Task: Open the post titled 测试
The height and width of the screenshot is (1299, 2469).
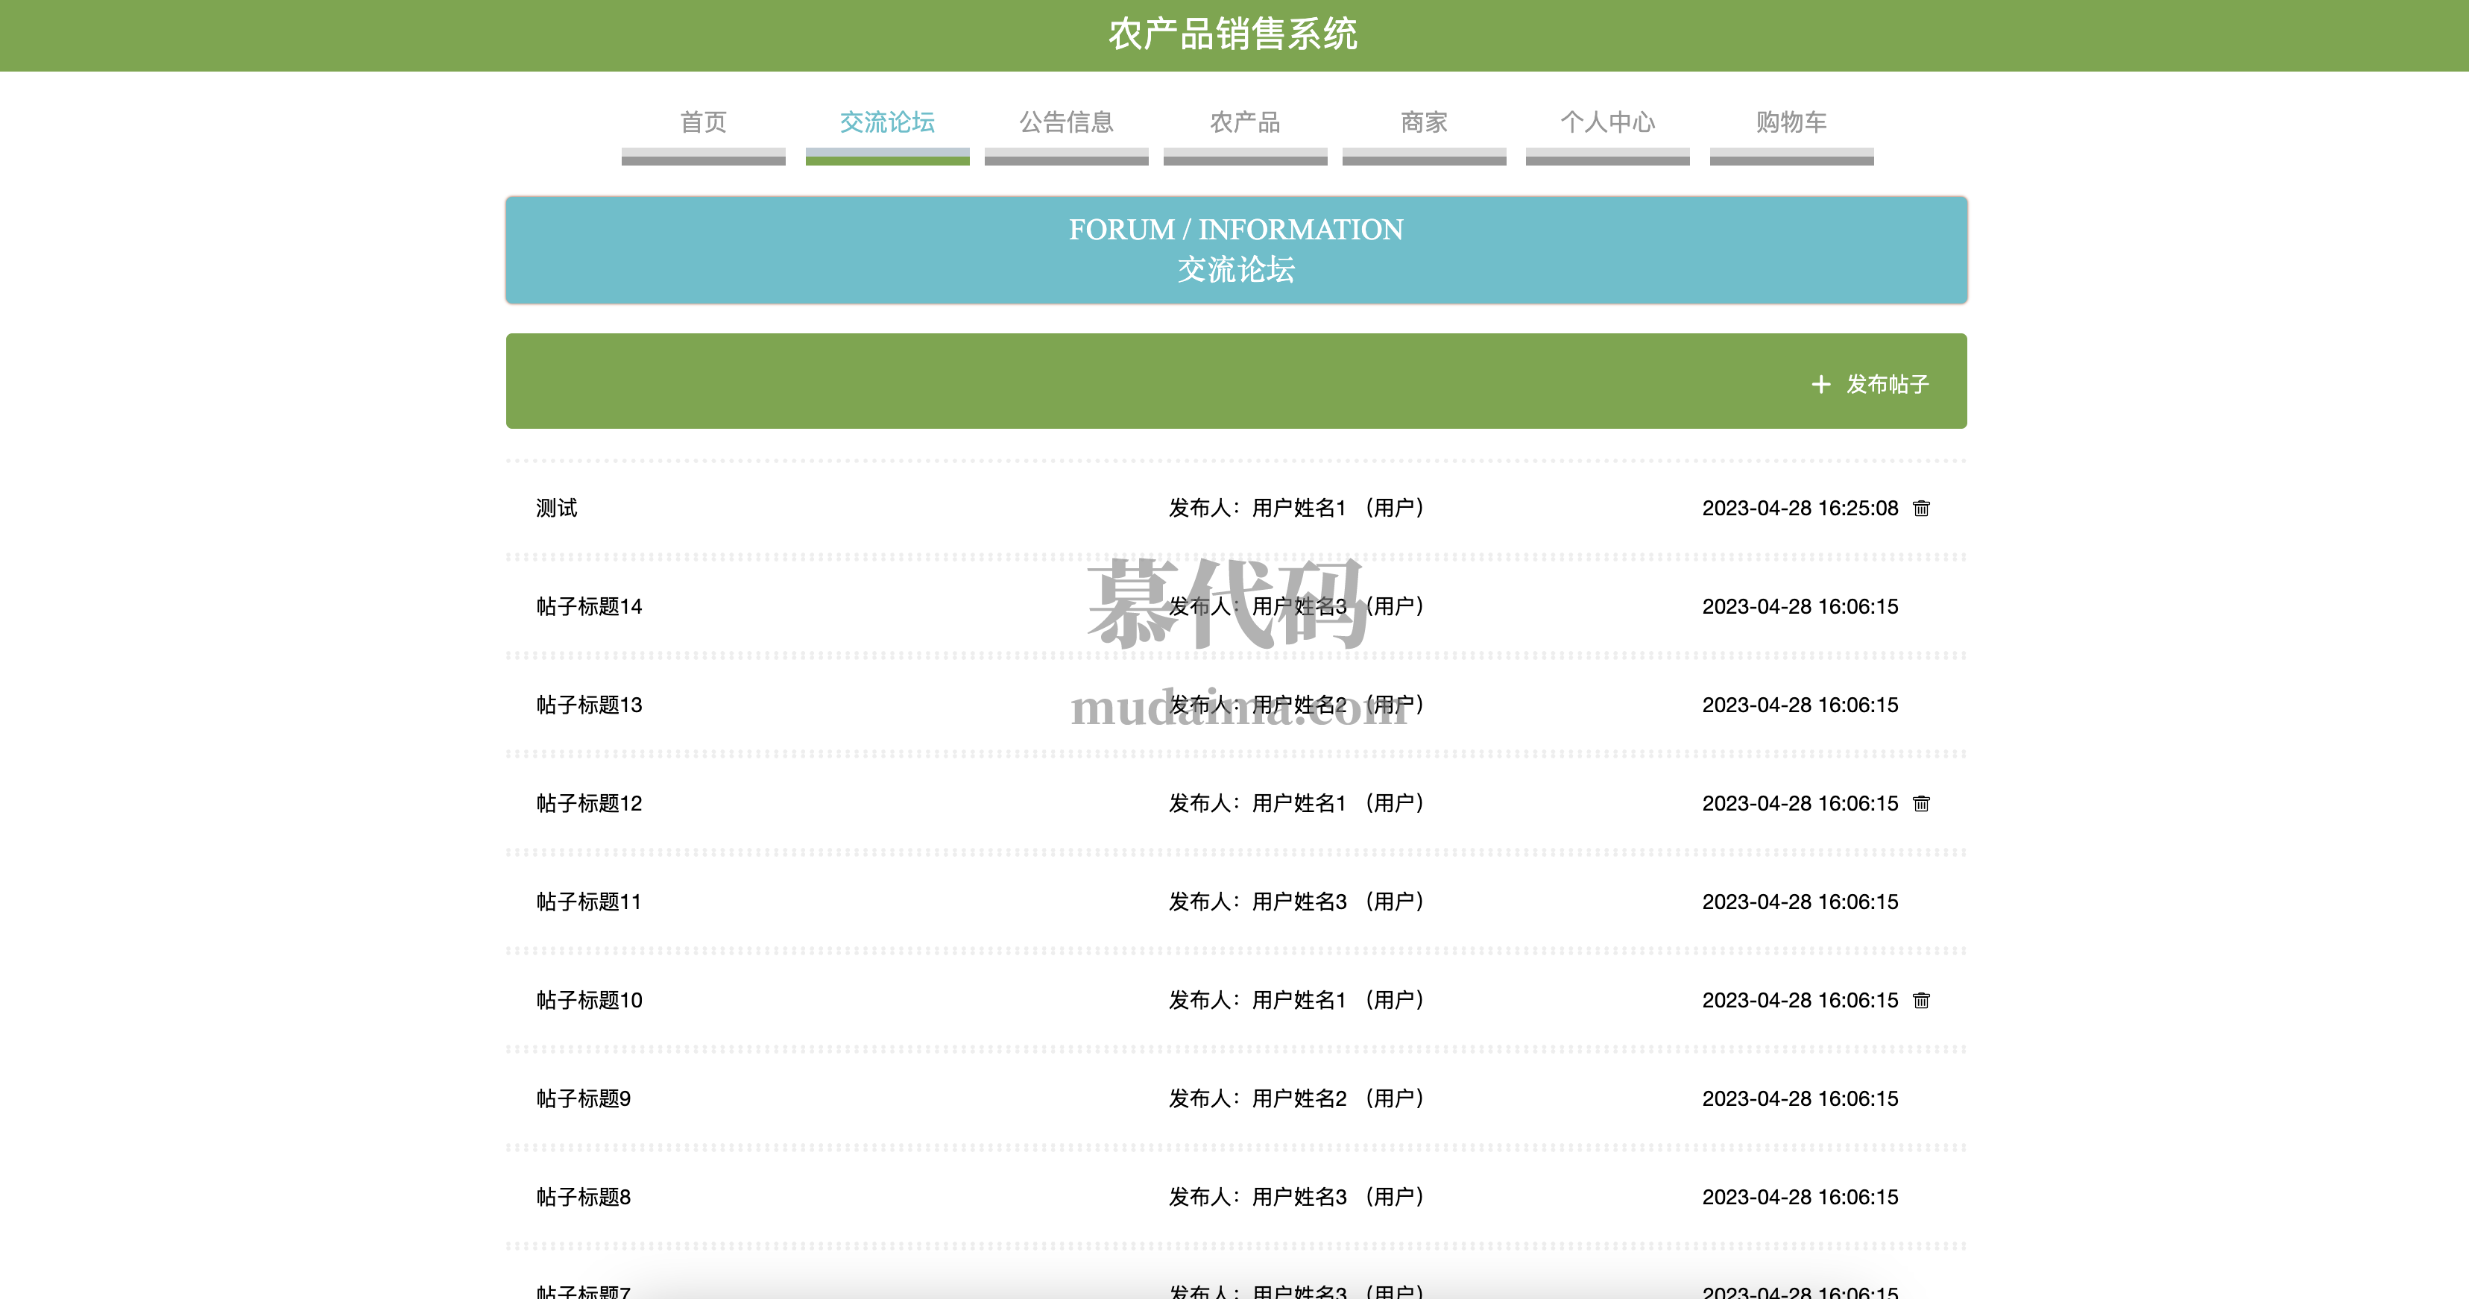Action: pos(557,508)
